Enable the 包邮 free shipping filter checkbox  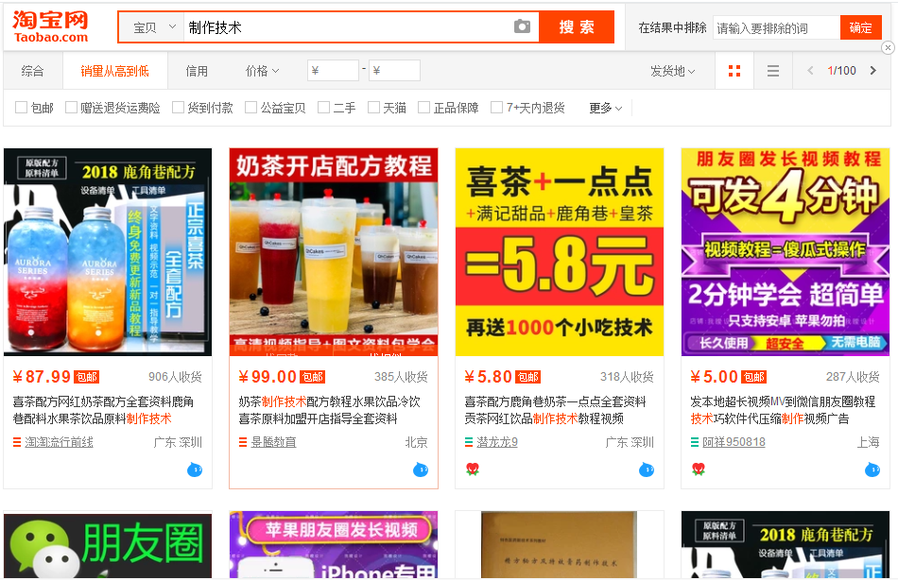21,107
